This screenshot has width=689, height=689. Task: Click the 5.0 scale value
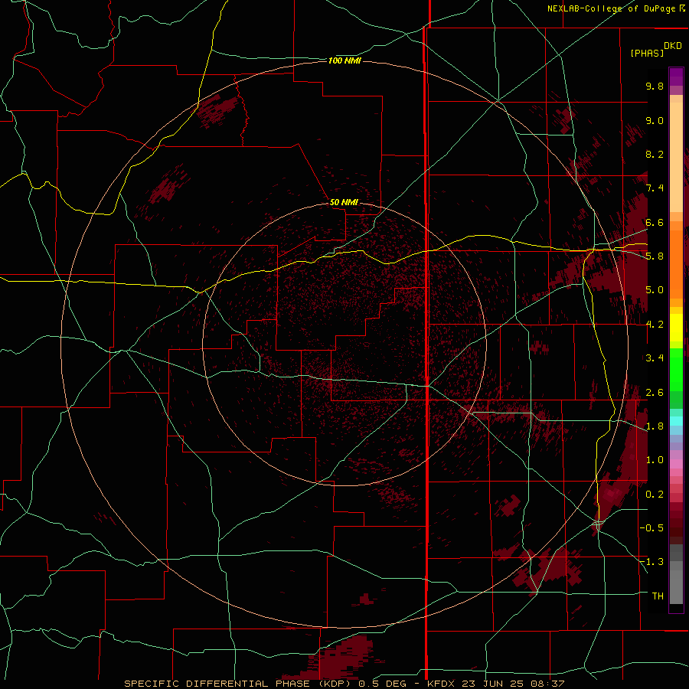click(x=655, y=290)
